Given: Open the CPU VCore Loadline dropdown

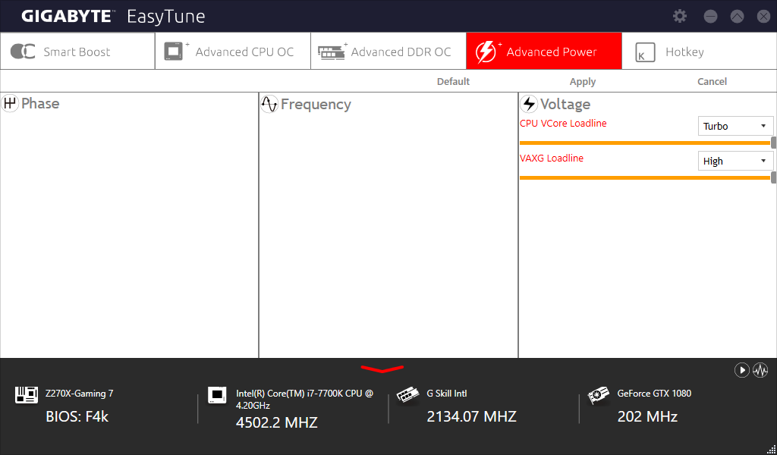Looking at the screenshot, I should click(735, 126).
